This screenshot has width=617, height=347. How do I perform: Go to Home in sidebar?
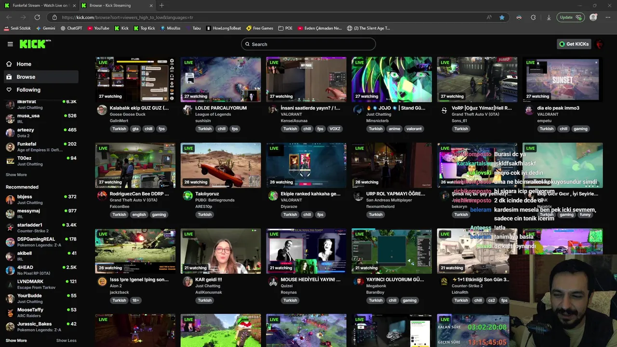40,64
